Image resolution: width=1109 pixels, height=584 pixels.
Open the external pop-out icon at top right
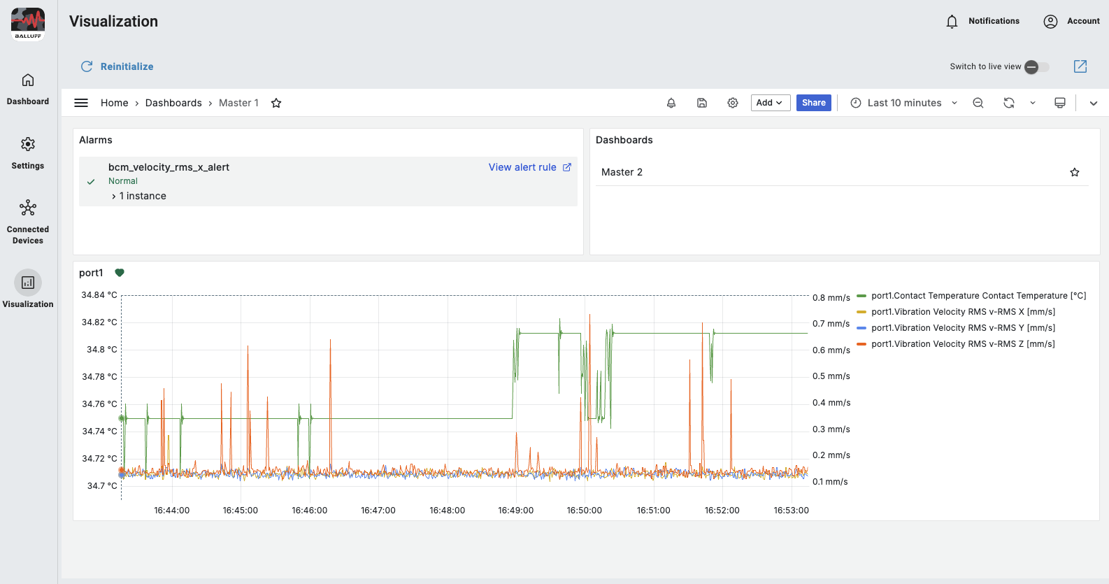[x=1080, y=66]
